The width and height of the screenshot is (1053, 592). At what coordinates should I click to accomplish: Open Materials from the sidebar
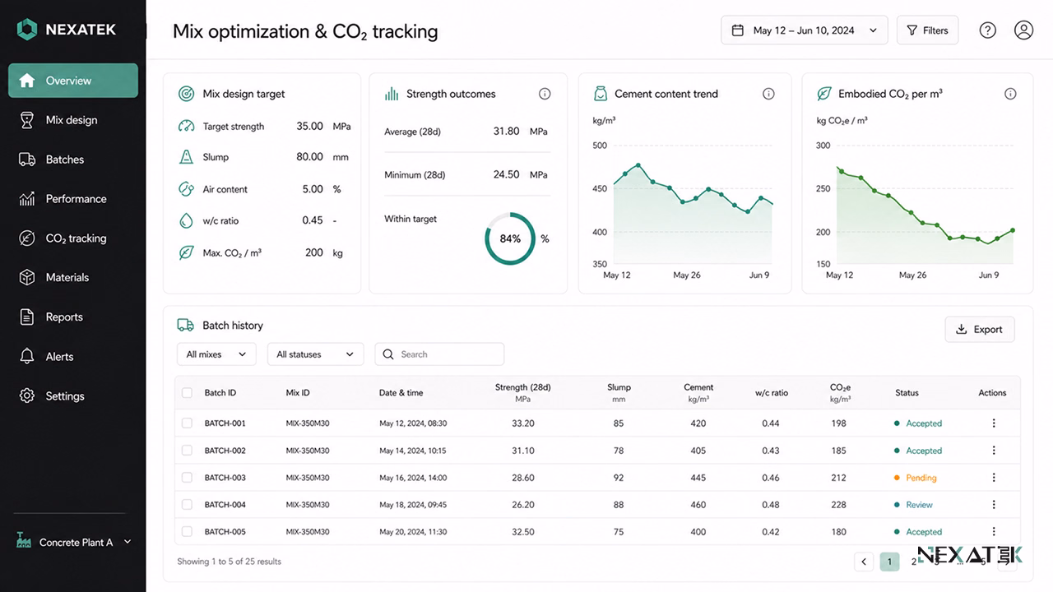73,278
